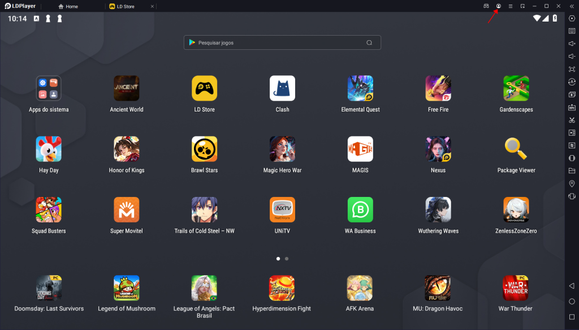579x330 pixels.
Task: Click the Pesquisar jogos search field
Action: click(282, 42)
